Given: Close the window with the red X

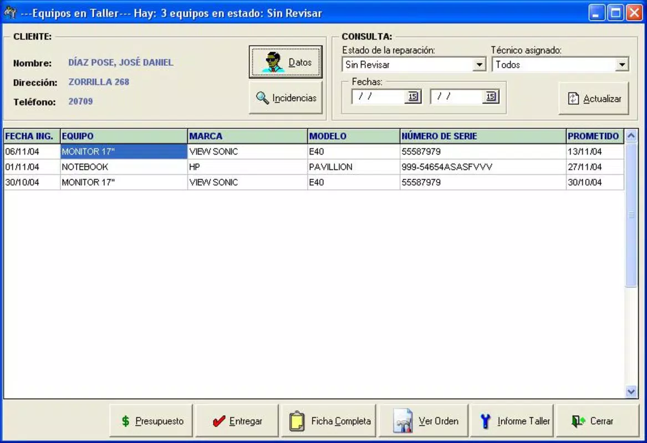Looking at the screenshot, I should pyautogui.click(x=634, y=13).
